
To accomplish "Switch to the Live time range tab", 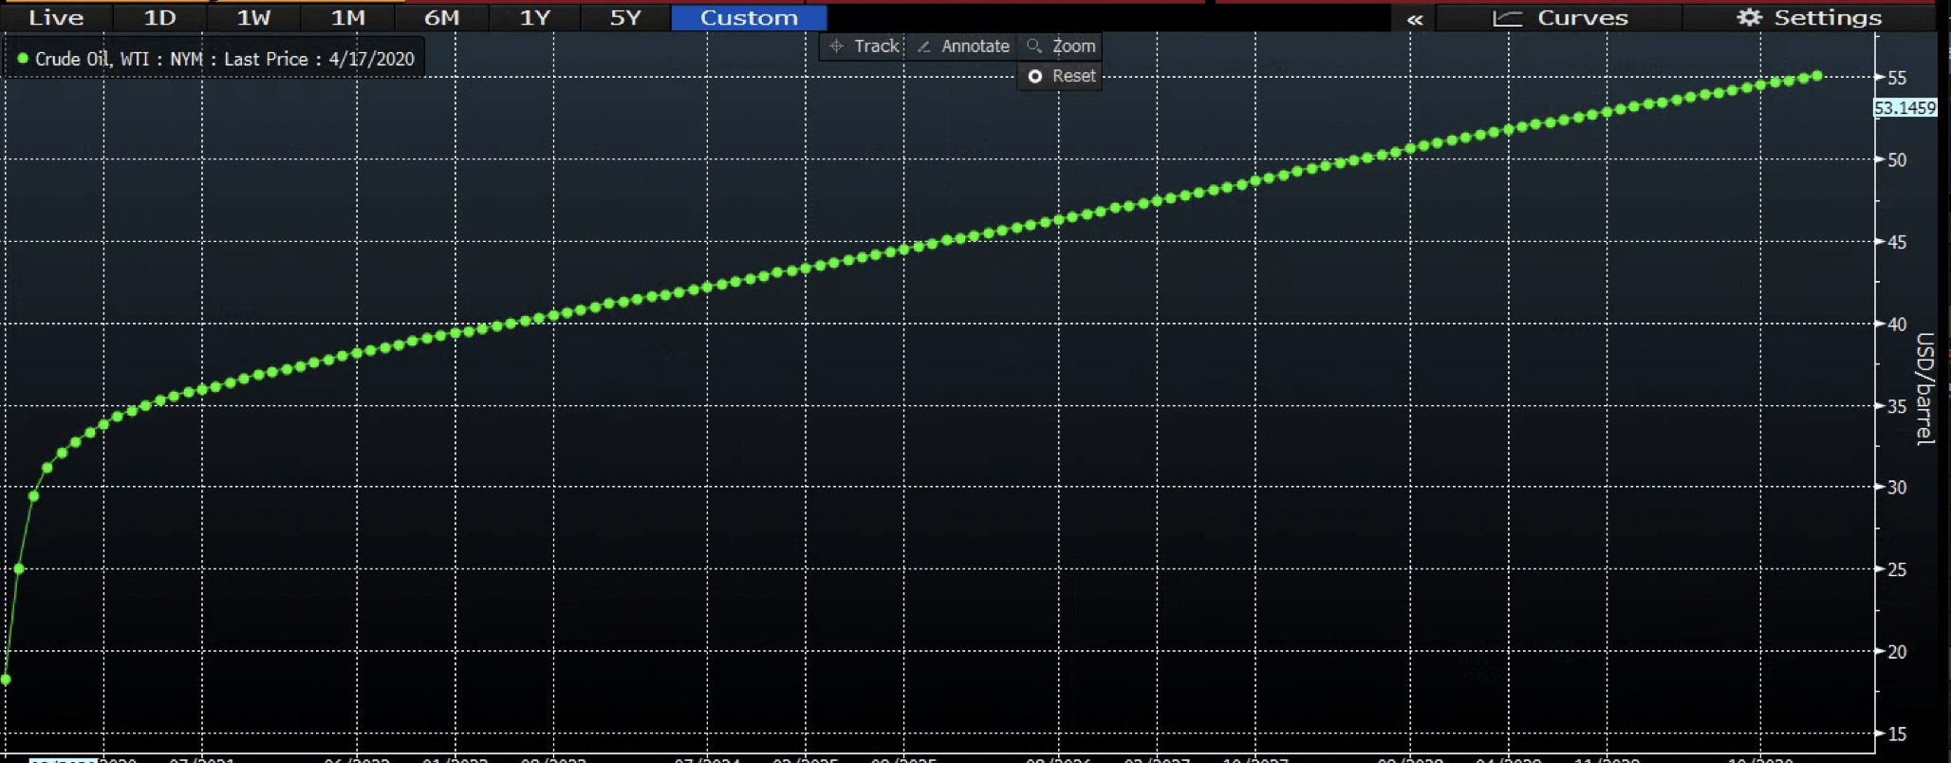I will pyautogui.click(x=56, y=17).
